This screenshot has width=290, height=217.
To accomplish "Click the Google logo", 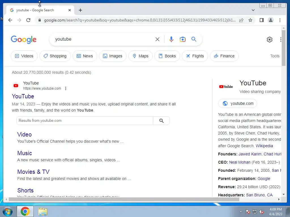I will pos(24,40).
